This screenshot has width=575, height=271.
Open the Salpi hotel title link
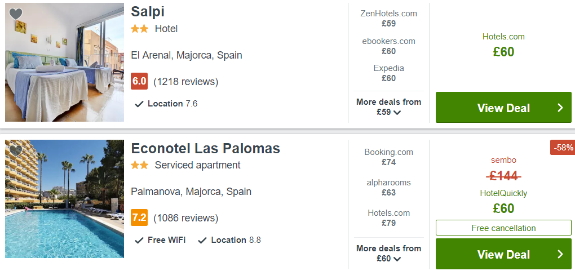pos(148,12)
